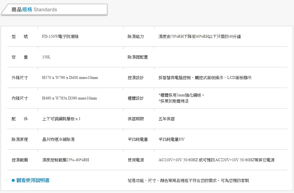Select the 商品規格 Standards tab
The image size is (294, 193).
tap(34, 10)
